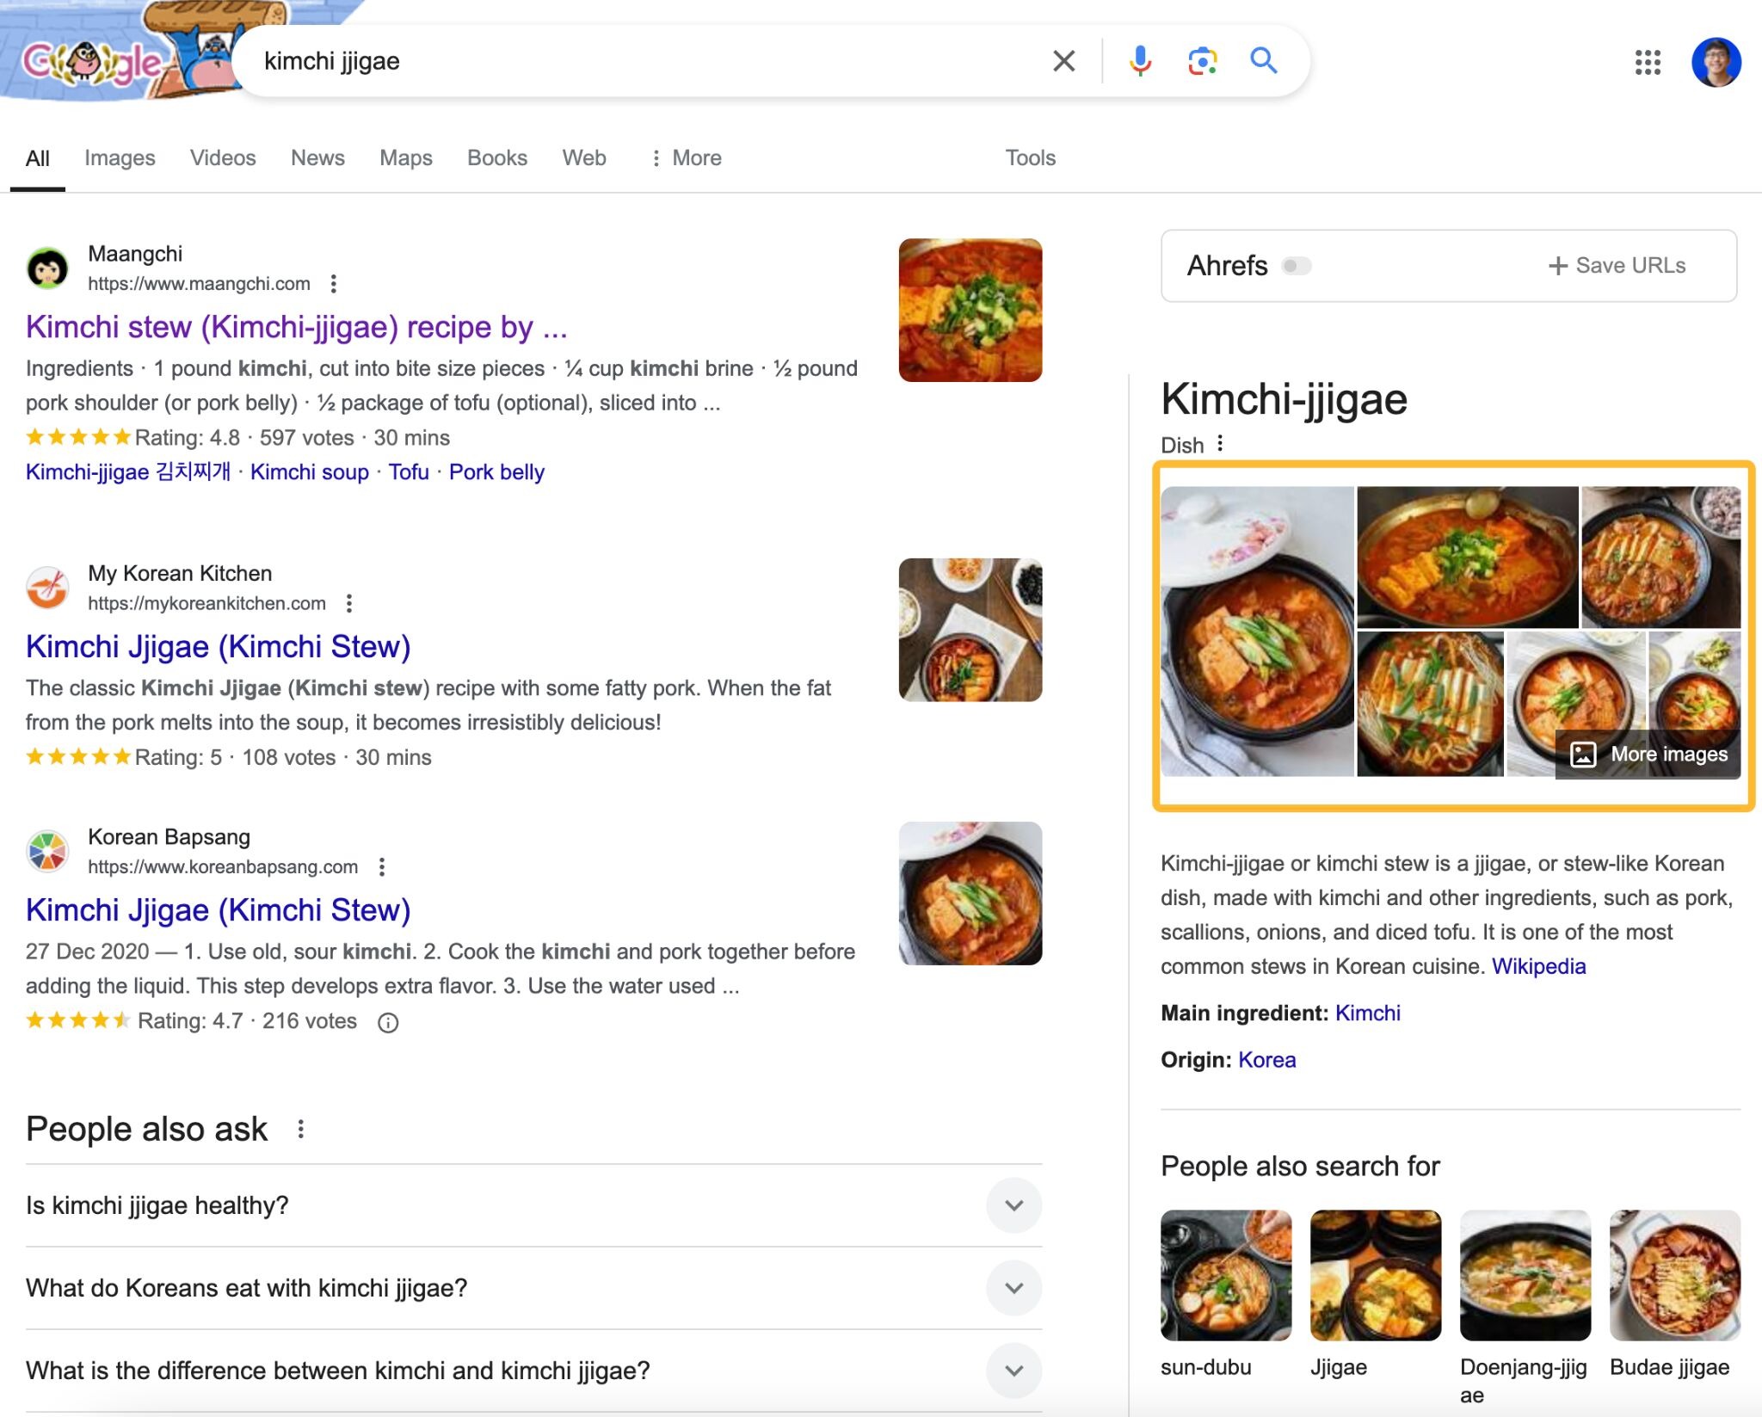Open the three-dot menu on People also ask
This screenshot has width=1762, height=1417.
tap(300, 1128)
